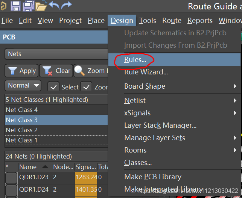242x198 pixels.
Task: Open the Route menu
Action: 172,21
